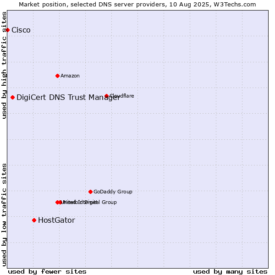Click the DigiCert DNS Trust Manager data point
The height and width of the screenshot is (275, 275).
tap(13, 97)
